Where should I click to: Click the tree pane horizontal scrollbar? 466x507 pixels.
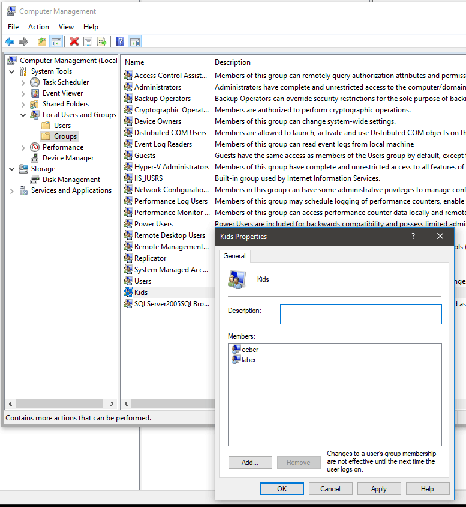click(x=59, y=404)
